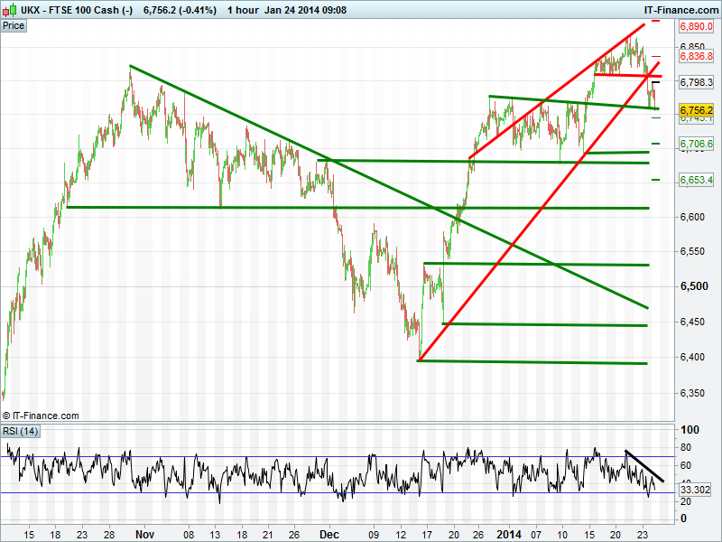The image size is (722, 542).
Task: Click the green 6,706.6 price level tag
Action: click(696, 144)
